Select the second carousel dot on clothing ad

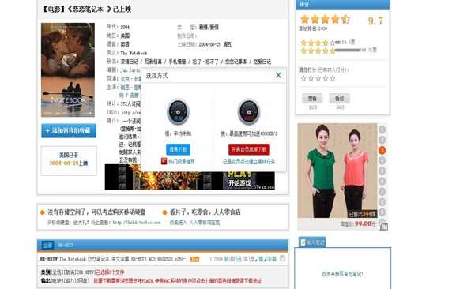coord(382,140)
